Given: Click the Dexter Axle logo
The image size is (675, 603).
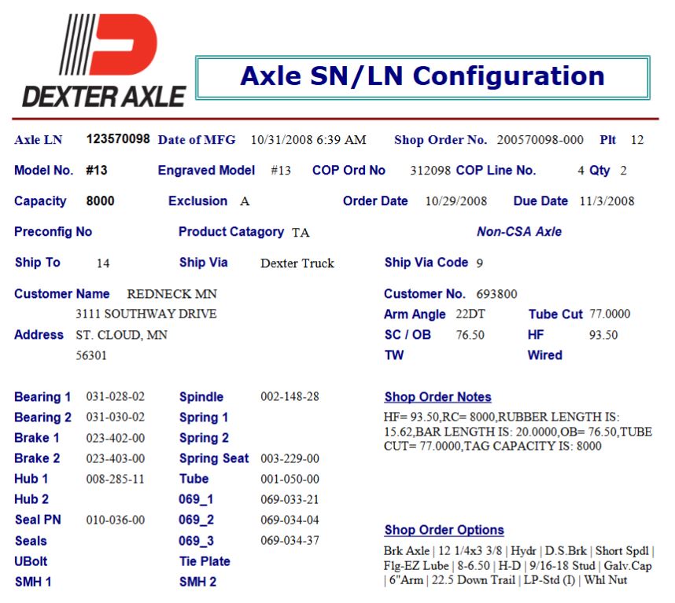Looking at the screenshot, I should [104, 61].
